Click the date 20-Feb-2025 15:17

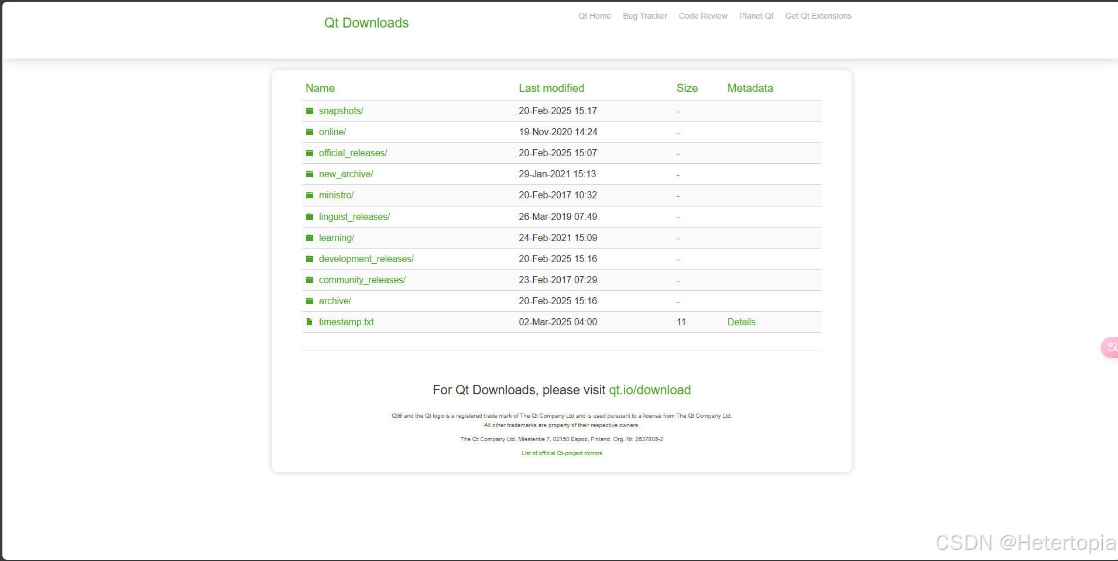point(558,111)
